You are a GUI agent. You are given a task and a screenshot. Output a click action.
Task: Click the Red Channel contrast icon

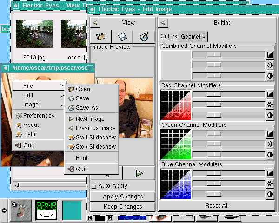(x=270, y=115)
